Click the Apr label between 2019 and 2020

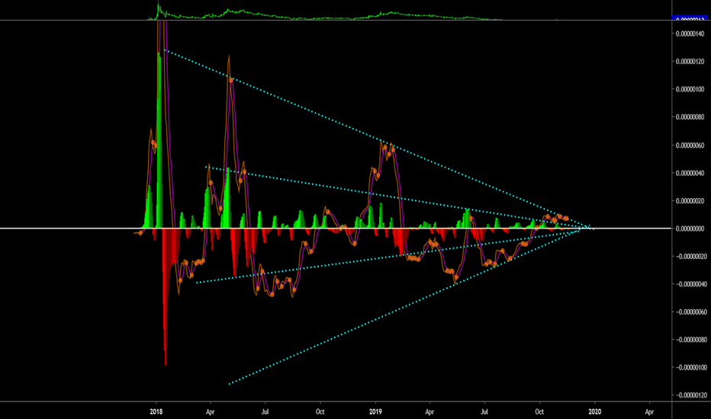click(x=429, y=411)
